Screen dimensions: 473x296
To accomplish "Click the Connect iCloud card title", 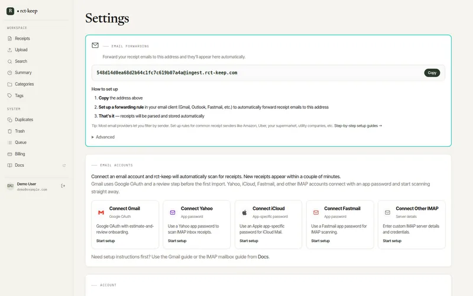I will 268,208.
